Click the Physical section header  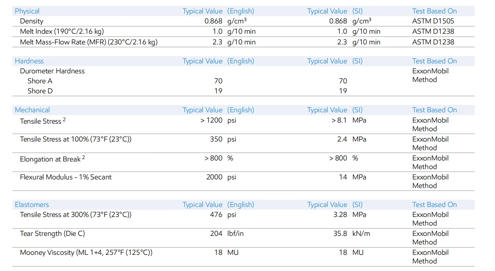coord(27,11)
